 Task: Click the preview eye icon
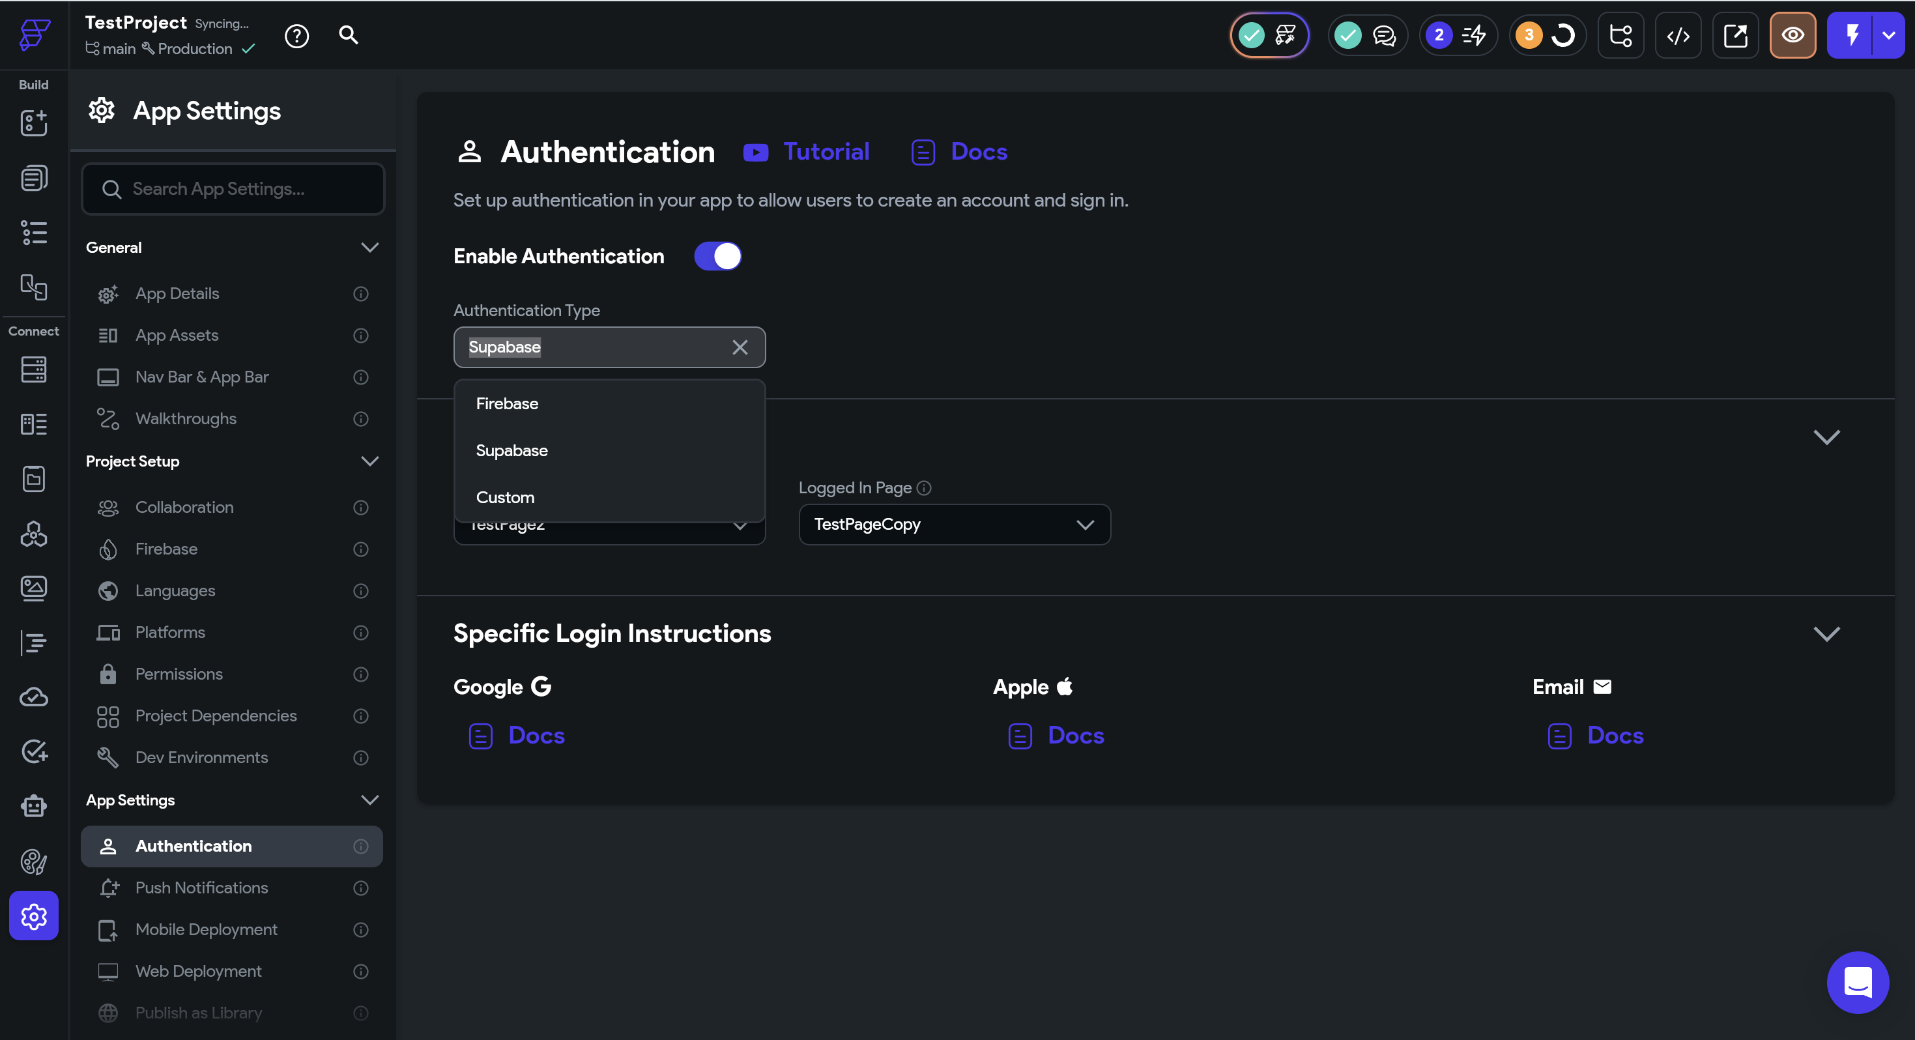pos(1793,36)
